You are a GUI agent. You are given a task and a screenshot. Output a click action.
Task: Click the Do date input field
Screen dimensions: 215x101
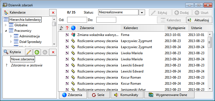pos(106,20)
